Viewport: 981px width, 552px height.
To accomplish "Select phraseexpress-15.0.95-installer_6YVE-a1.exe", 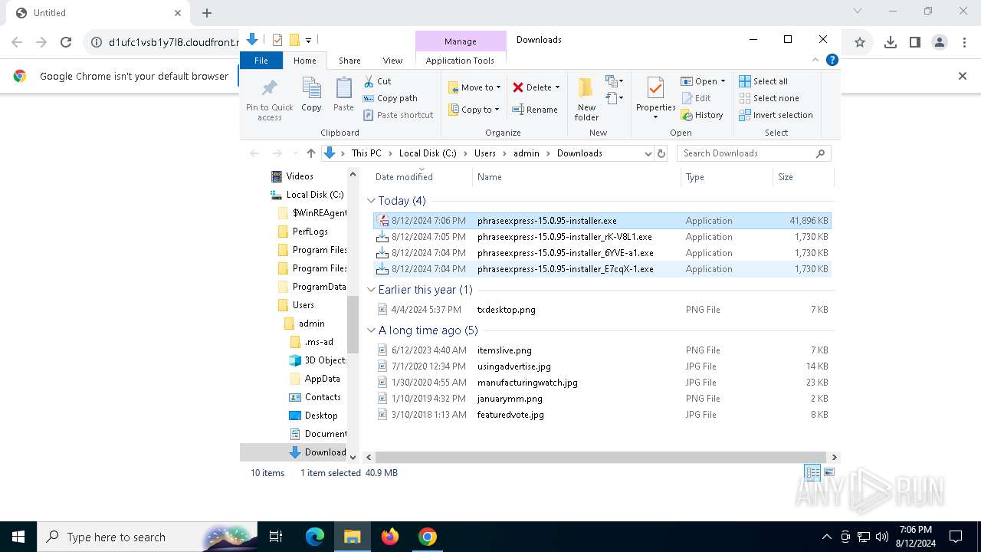I will [602, 253].
